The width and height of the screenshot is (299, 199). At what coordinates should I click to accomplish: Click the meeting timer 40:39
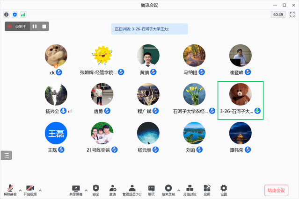click(278, 14)
